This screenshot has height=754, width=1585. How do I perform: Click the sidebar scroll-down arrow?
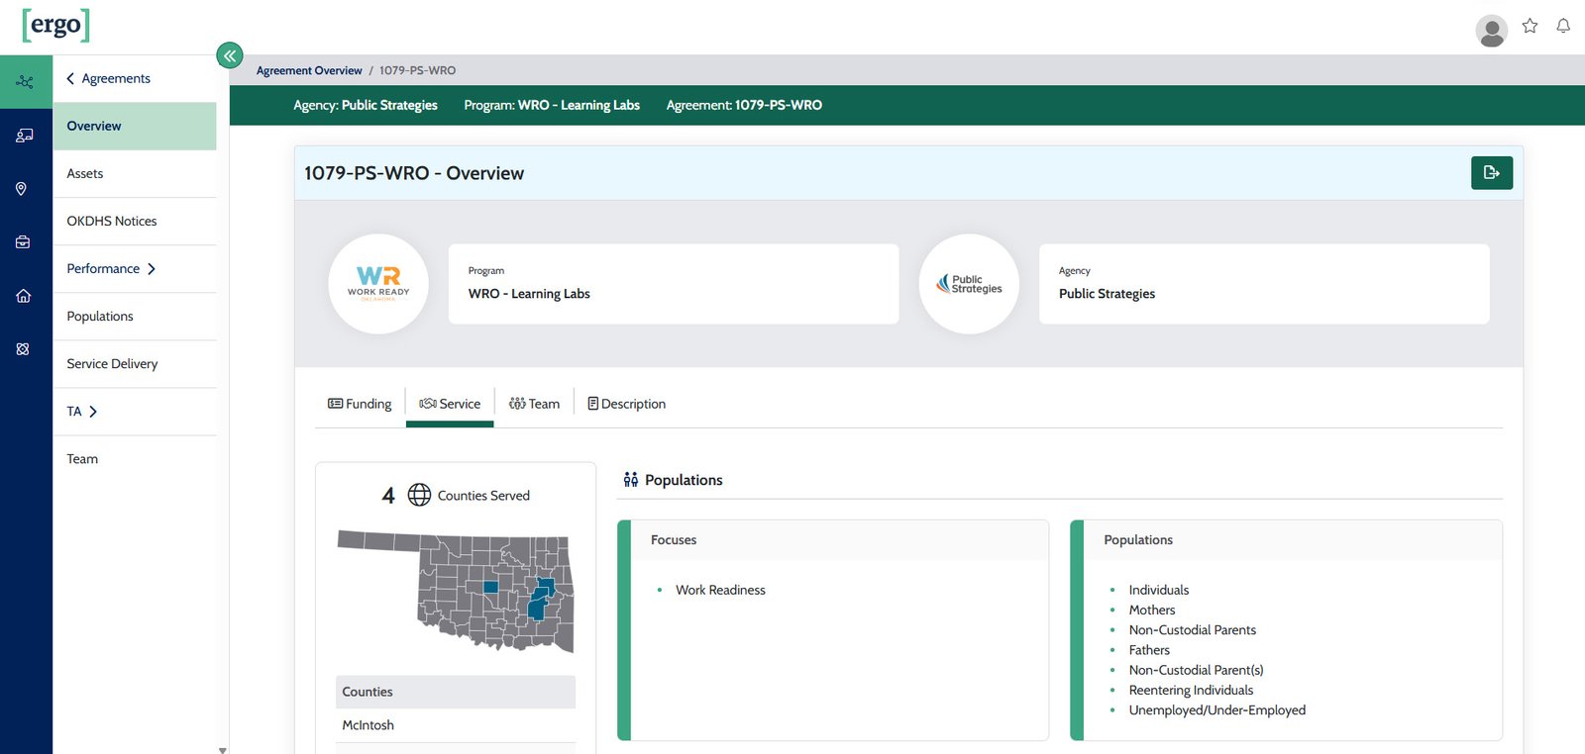pyautogui.click(x=223, y=749)
